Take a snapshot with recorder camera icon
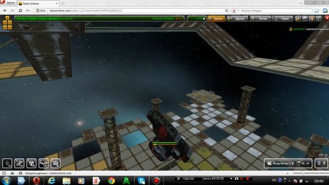 pyautogui.click(x=236, y=179)
